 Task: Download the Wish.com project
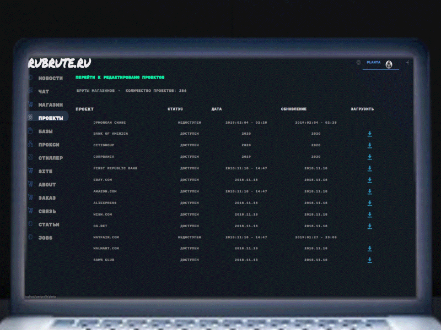pyautogui.click(x=370, y=215)
